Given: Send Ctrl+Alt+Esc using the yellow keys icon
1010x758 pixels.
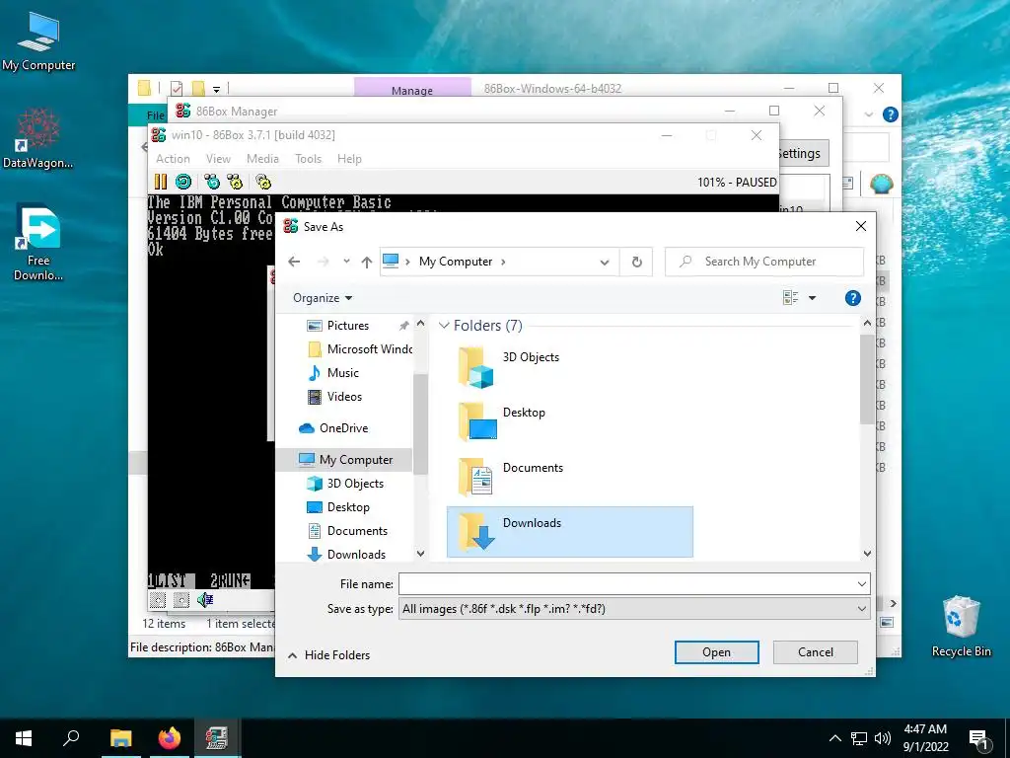Looking at the screenshot, I should 235,182.
